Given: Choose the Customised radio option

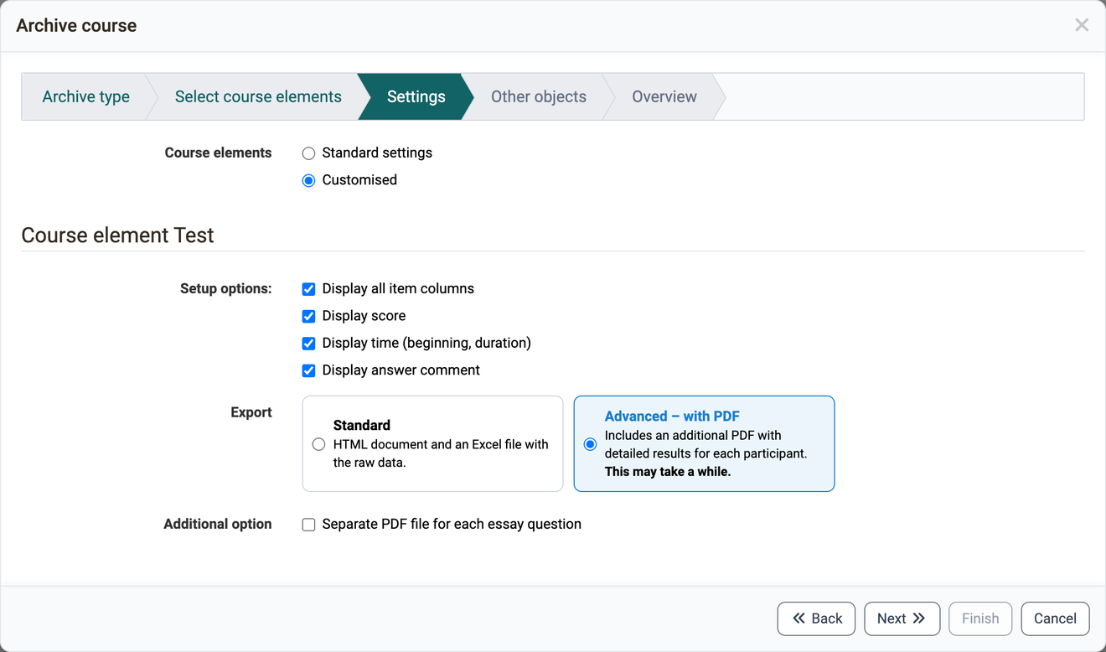Looking at the screenshot, I should 308,180.
